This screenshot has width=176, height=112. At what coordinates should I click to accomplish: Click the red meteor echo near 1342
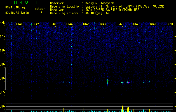tap(31, 81)
